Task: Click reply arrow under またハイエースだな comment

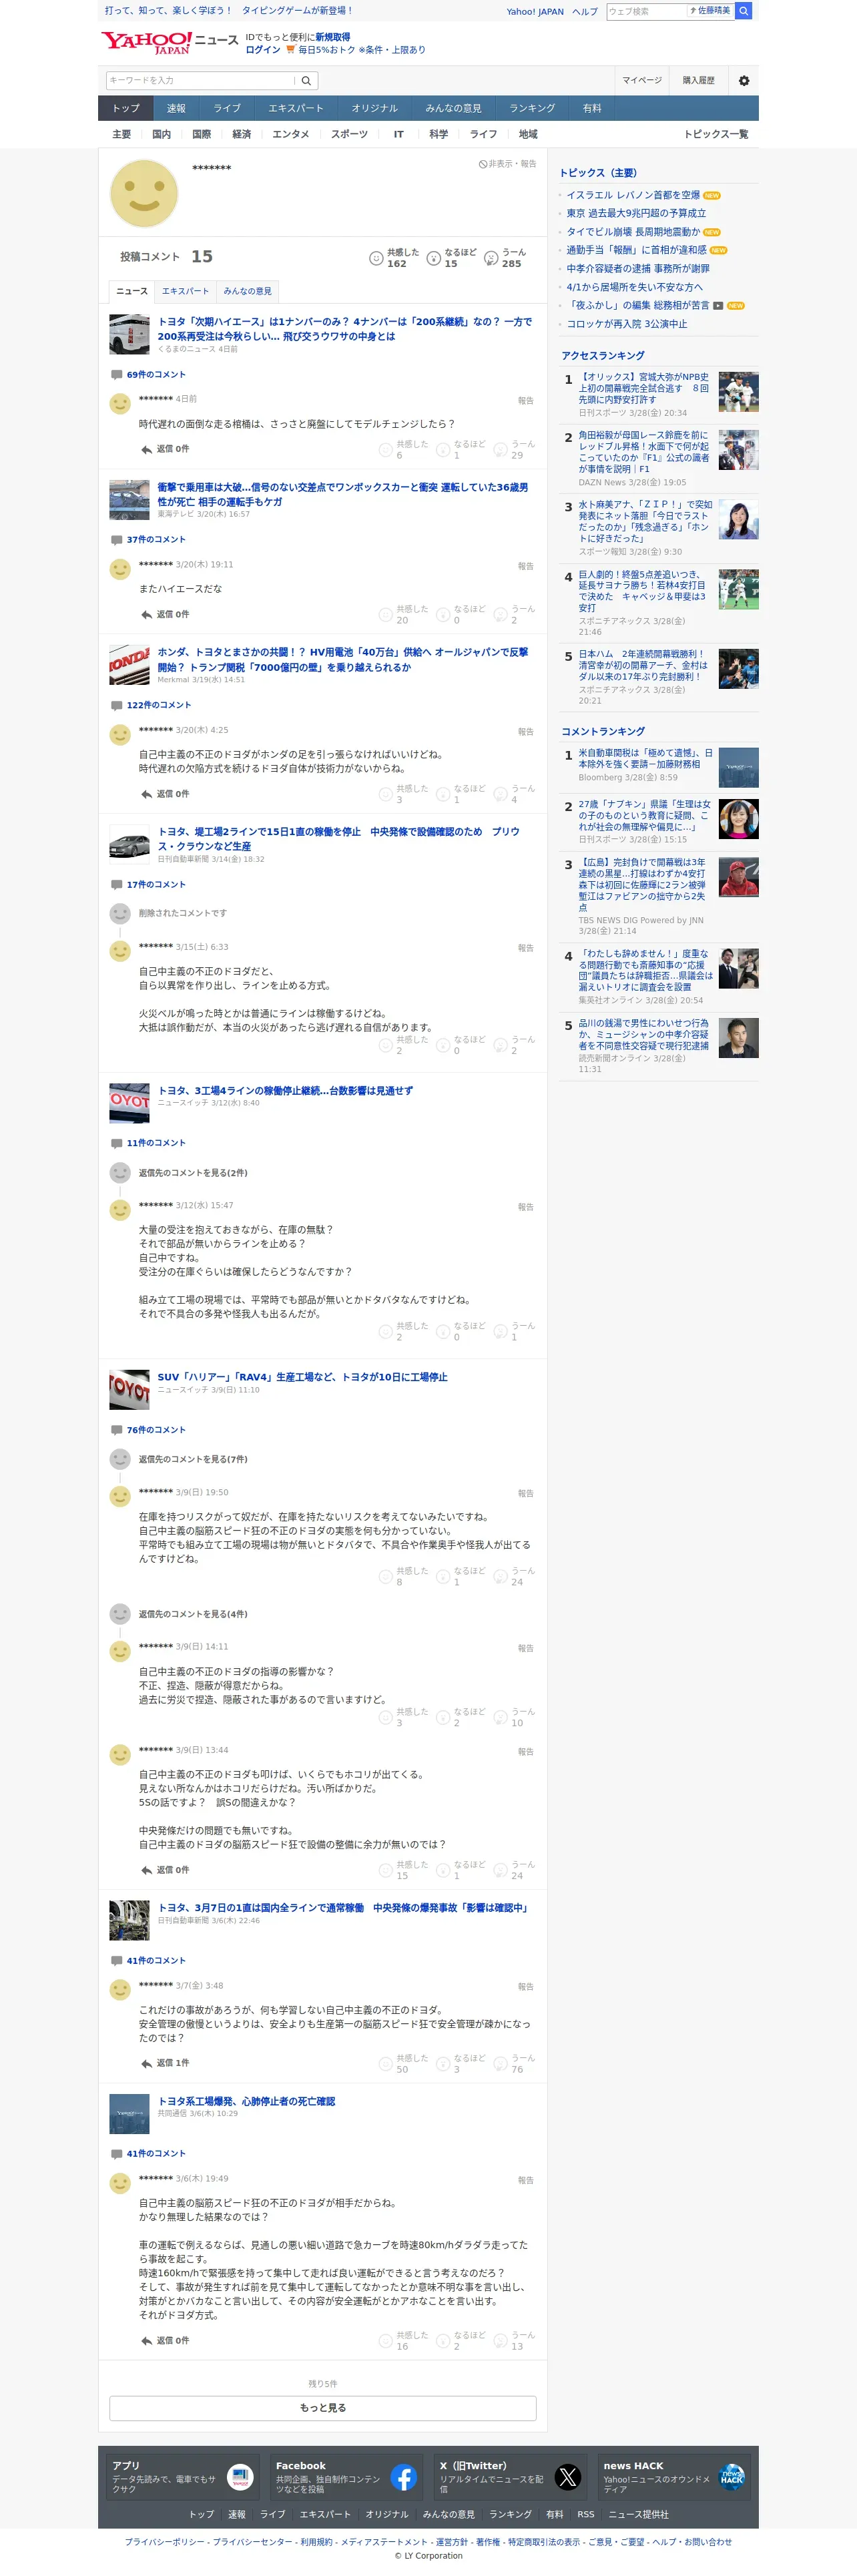Action: coord(146,615)
